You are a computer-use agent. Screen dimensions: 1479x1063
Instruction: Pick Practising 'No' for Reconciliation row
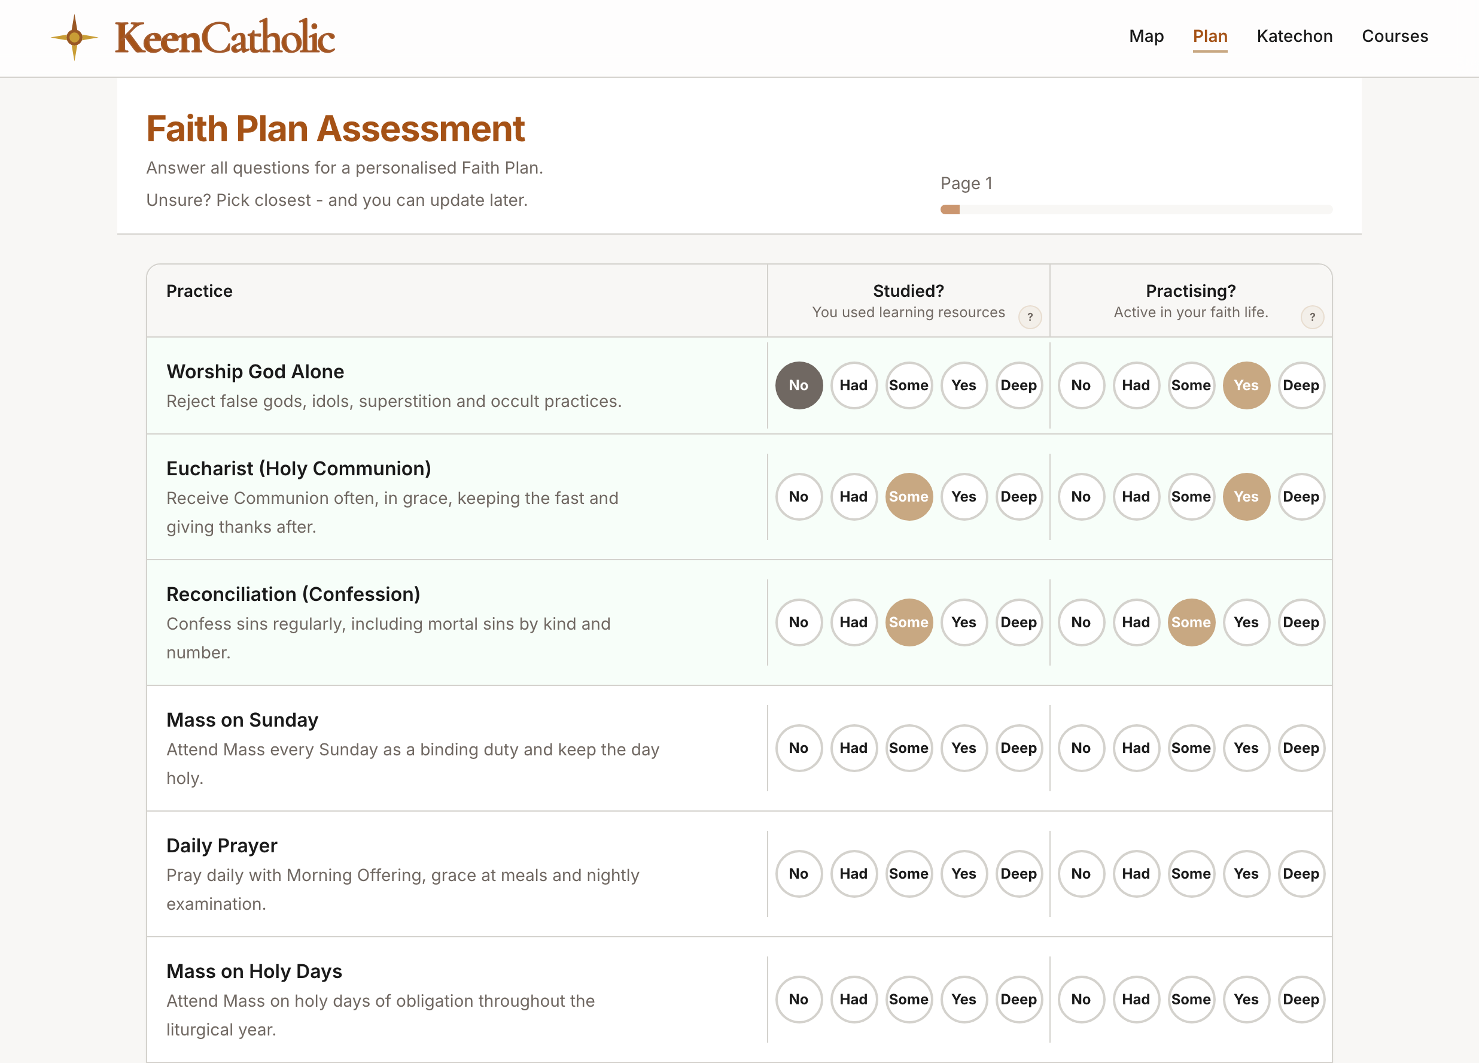coord(1081,622)
